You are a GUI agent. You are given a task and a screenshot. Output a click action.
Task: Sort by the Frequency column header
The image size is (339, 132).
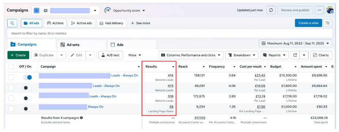point(217,67)
